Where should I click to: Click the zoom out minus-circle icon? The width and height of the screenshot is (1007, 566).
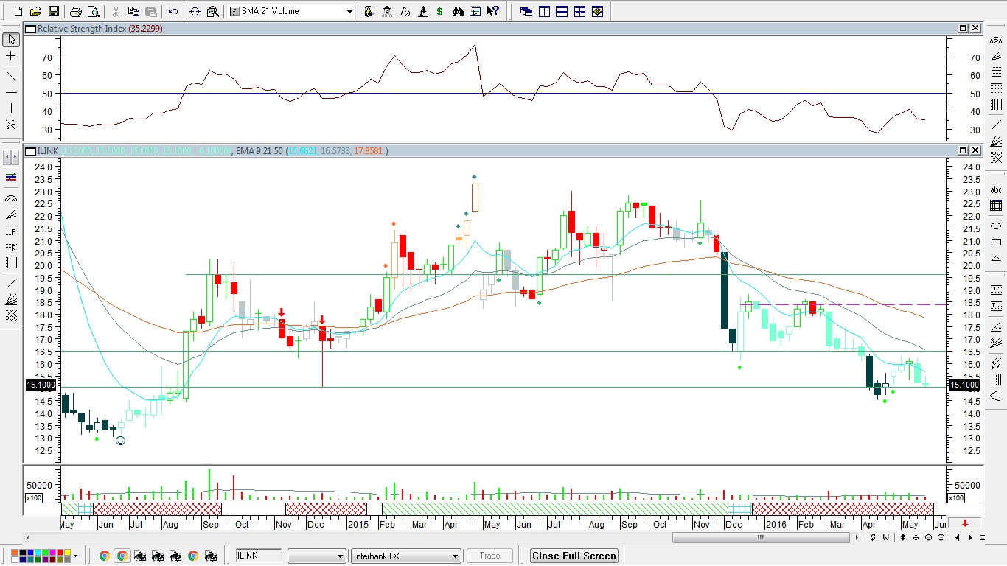(x=928, y=537)
